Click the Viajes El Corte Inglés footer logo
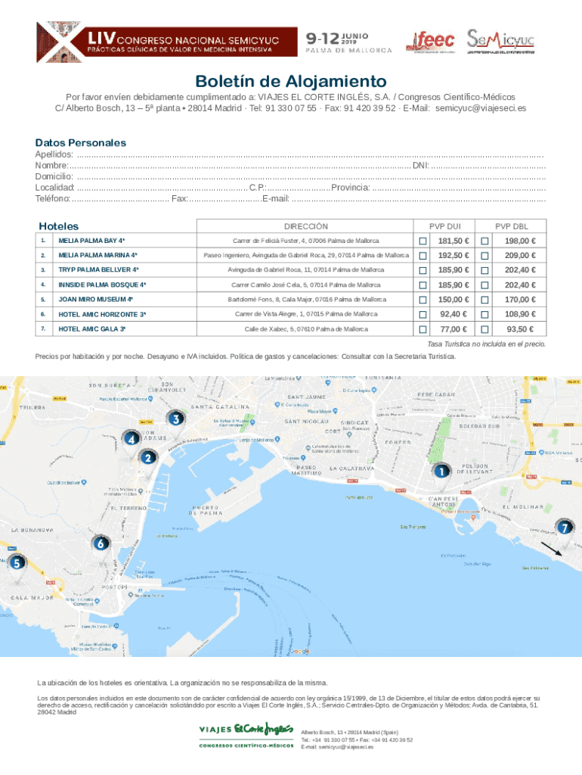The height and width of the screenshot is (775, 582). (246, 734)
